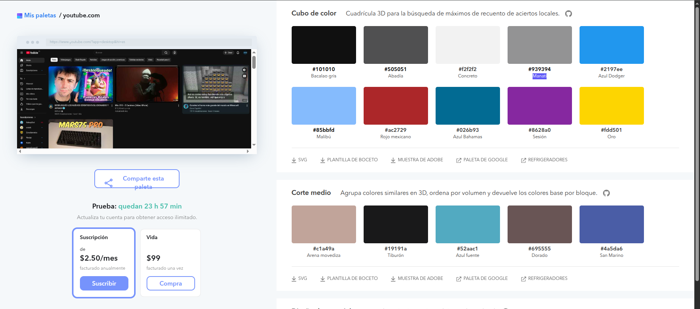Click the Corte medio heading
The width and height of the screenshot is (700, 309).
pyautogui.click(x=311, y=193)
